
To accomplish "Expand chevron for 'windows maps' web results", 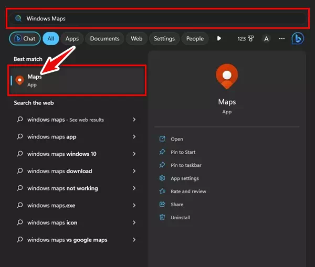I will click(134, 120).
